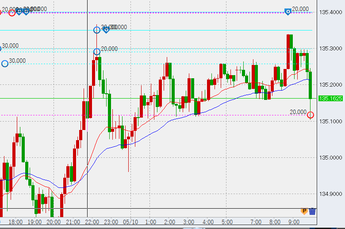Click the 135.4000 price axis label

(331, 12)
